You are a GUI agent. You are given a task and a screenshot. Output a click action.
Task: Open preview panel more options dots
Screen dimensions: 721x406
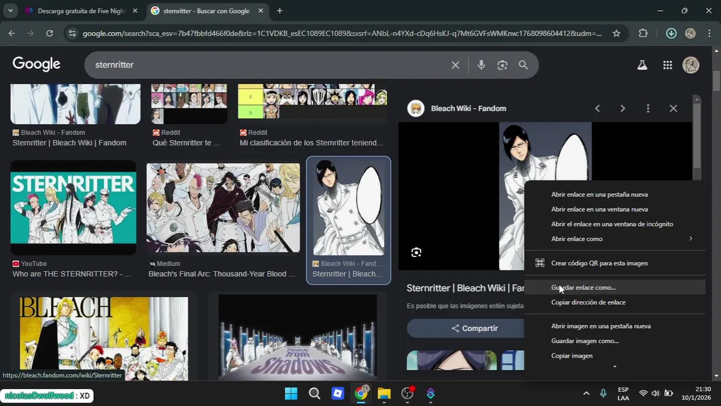648,108
